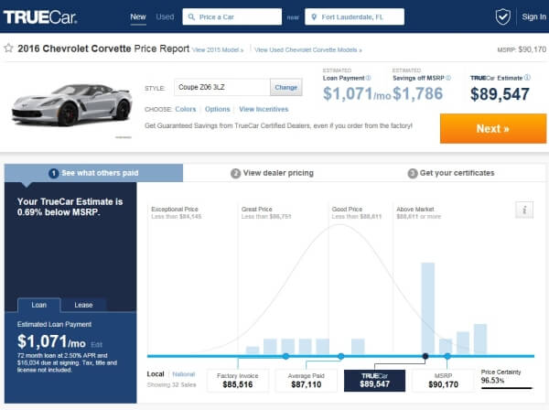Click info icon next to Savings off MSRP

448,78
